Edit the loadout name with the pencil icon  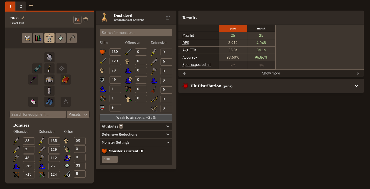[23, 18]
